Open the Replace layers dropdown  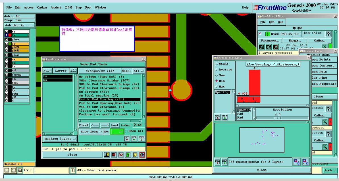pos(60,139)
